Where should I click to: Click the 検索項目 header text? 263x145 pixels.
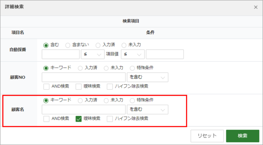[x=131, y=21]
